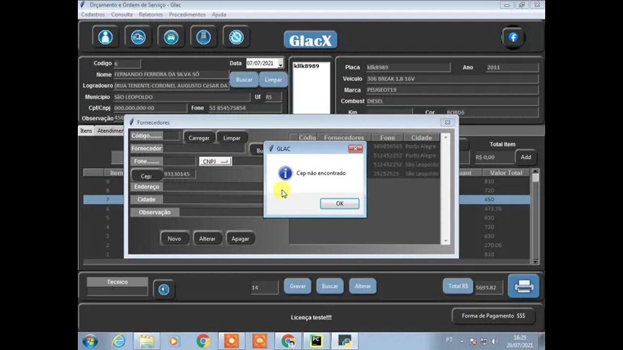Viewport: 623px width, 350px height.
Task: Click the Fornecedores column header in list
Action: click(x=344, y=138)
